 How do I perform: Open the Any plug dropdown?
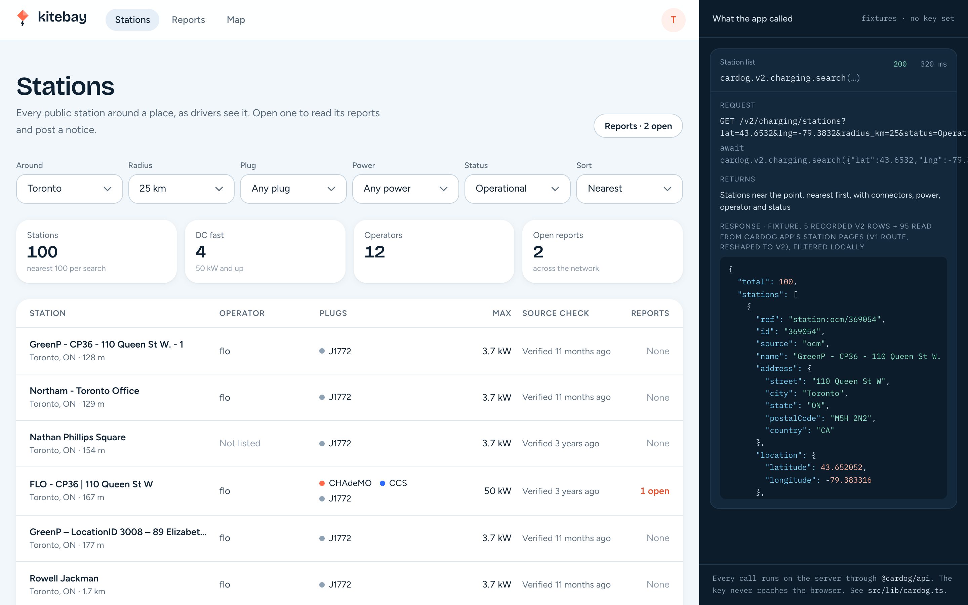(x=293, y=189)
